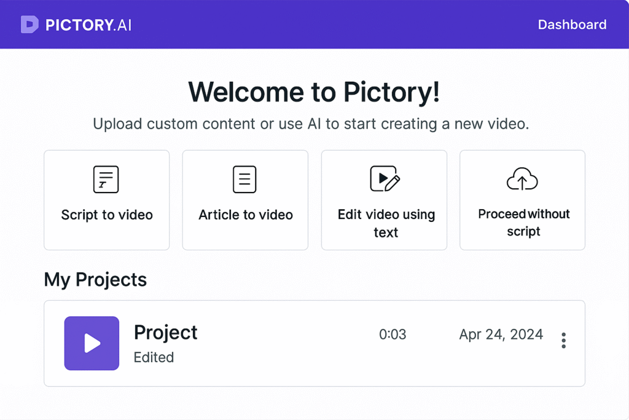Click the Edited status label
The image size is (629, 420).
pyautogui.click(x=154, y=357)
